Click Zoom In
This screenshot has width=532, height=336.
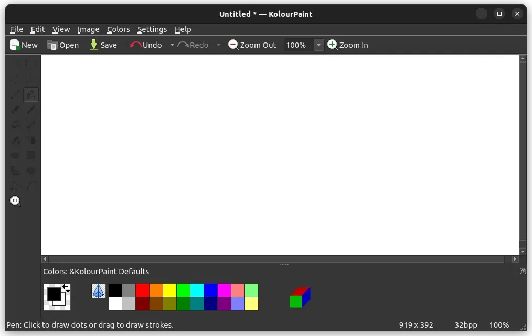[348, 45]
